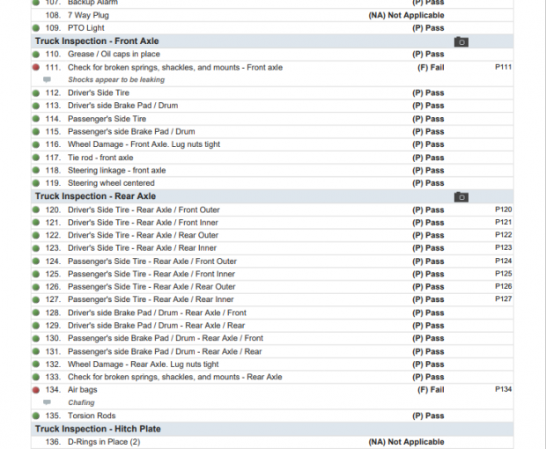Click the red fail dot for item 111
The width and height of the screenshot is (546, 449).
pyautogui.click(x=36, y=67)
